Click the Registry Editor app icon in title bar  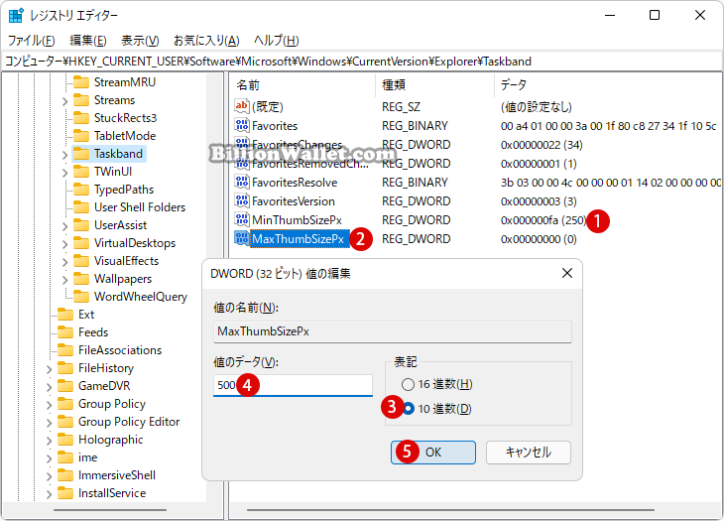(16, 15)
